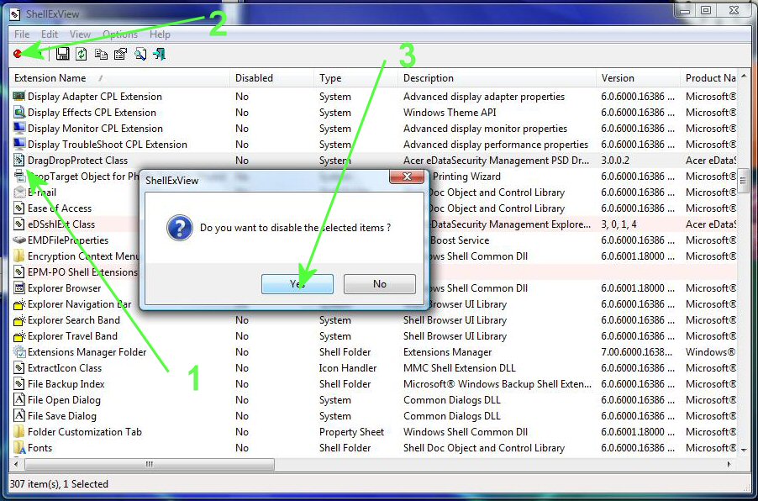Close the ShellExView confirmation dialog

pyautogui.click(x=407, y=177)
